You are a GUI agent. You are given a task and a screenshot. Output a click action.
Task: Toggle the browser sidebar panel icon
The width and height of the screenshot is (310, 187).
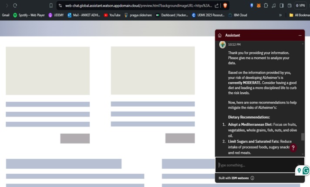282,6
